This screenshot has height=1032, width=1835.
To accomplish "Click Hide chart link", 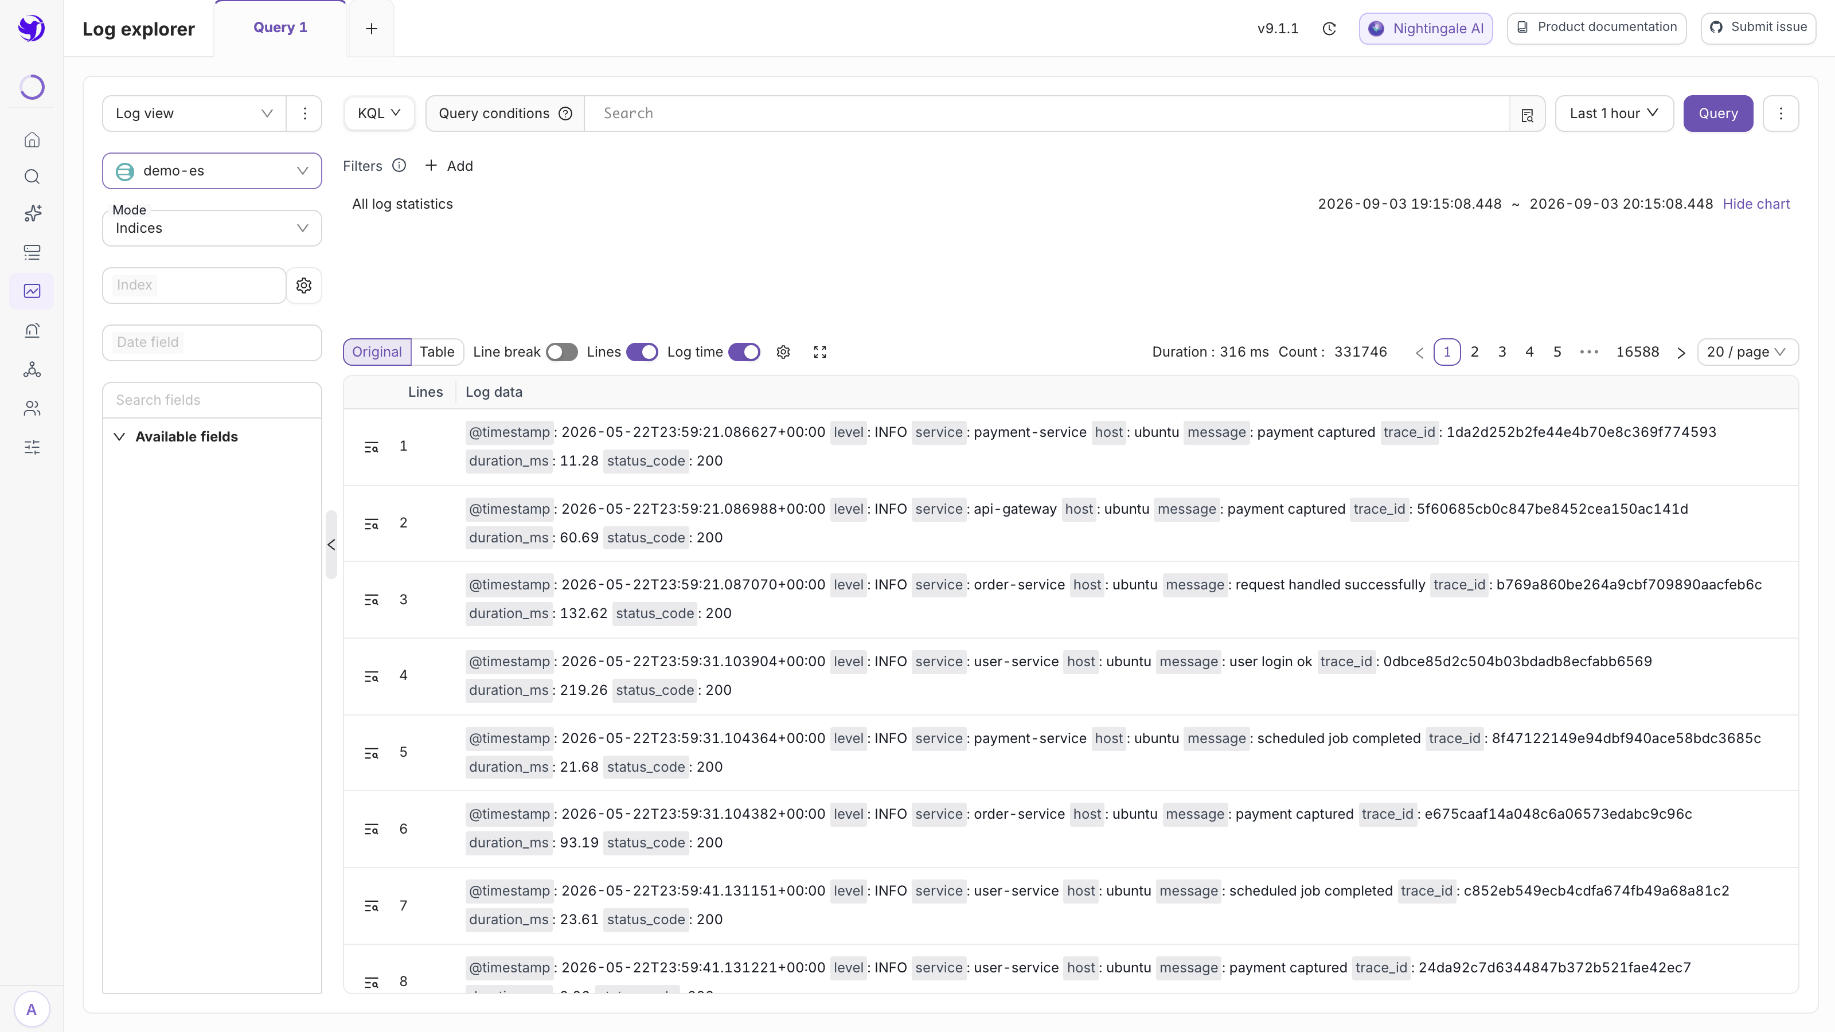I will (x=1756, y=204).
